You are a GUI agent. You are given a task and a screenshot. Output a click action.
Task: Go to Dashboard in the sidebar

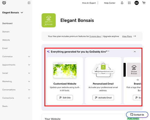(x=7, y=23)
